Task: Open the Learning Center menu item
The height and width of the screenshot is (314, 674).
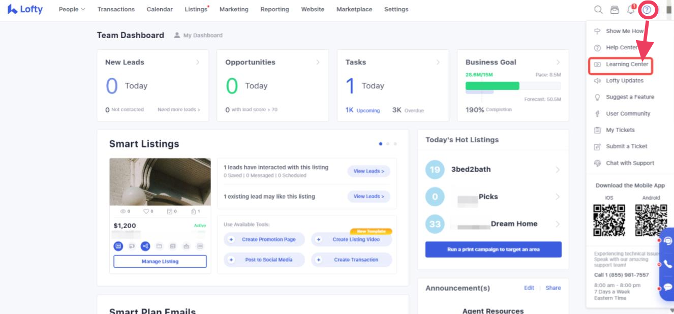Action: coord(626,65)
